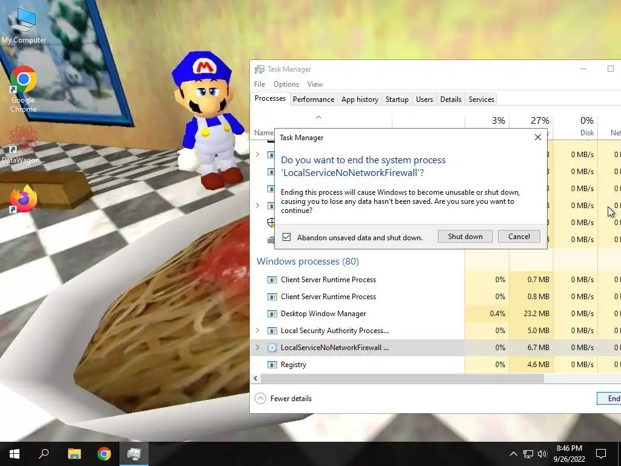Open File Explorer from the taskbar
Viewport: 621px width, 466px height.
[74, 454]
